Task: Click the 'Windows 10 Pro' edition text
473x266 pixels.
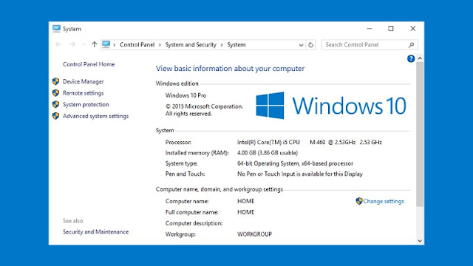Action: tap(186, 95)
